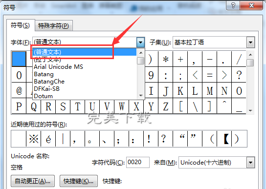This screenshot has height=189, width=266.
Task: Select letter W in symbol grid
Action: (x=122, y=106)
